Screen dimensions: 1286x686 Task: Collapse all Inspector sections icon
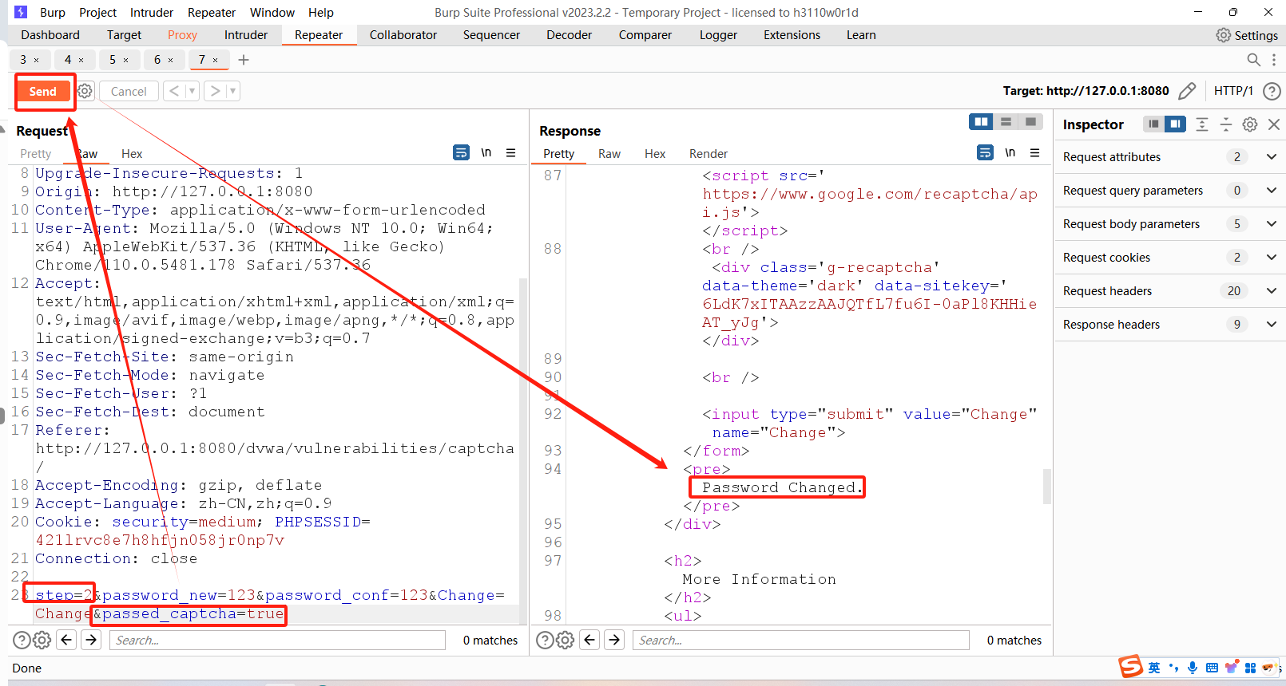pos(1226,124)
